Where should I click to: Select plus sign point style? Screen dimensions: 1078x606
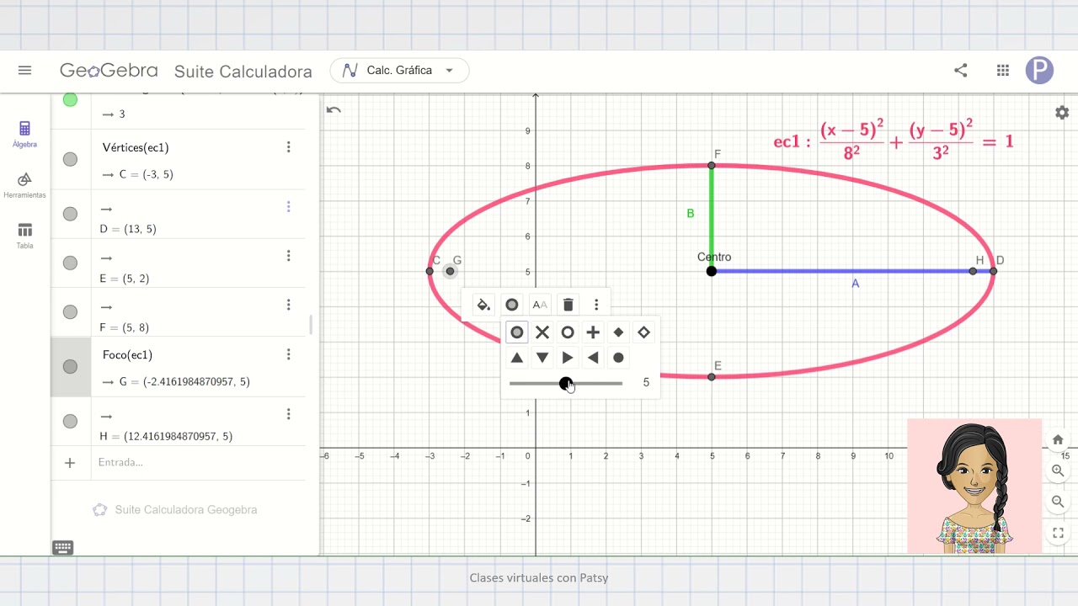[x=593, y=332]
